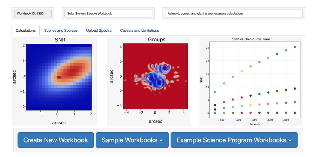
Task: Select the Workbook ID: 1350 field
Action: [33, 14]
